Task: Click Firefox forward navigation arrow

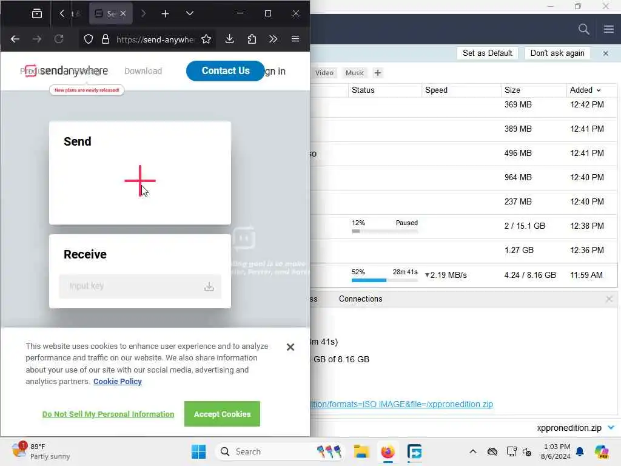Action: click(37, 39)
